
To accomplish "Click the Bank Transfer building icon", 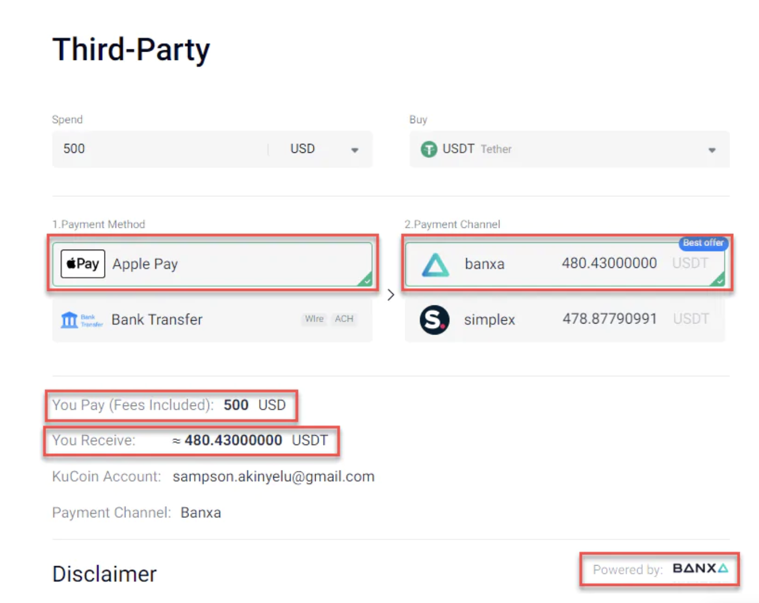I will [69, 320].
